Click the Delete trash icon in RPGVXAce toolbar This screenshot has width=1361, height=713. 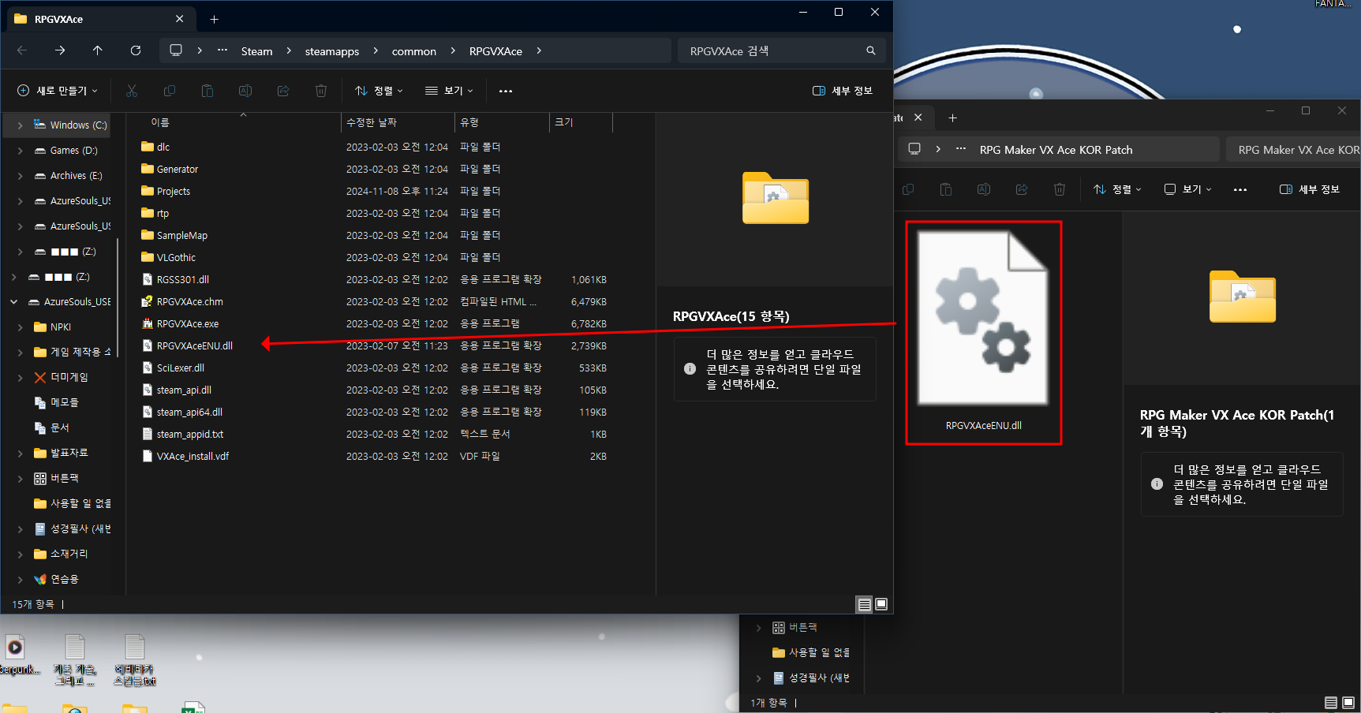point(321,91)
